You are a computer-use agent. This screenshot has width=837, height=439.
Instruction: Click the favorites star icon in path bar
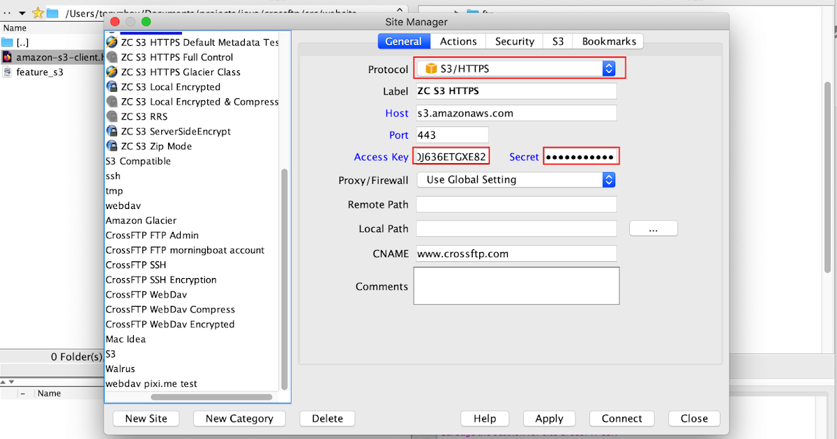pos(38,13)
